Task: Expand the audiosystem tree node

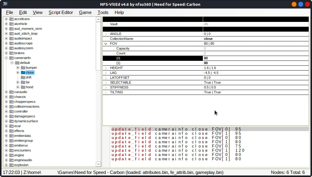Action: click(6, 48)
